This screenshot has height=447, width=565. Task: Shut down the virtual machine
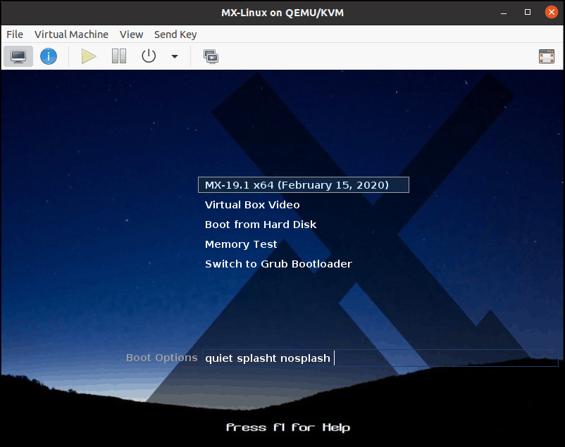coord(149,56)
